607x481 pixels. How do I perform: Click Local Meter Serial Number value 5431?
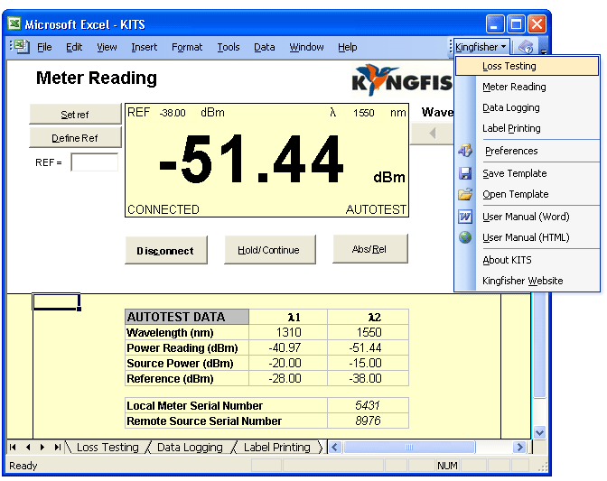[369, 405]
